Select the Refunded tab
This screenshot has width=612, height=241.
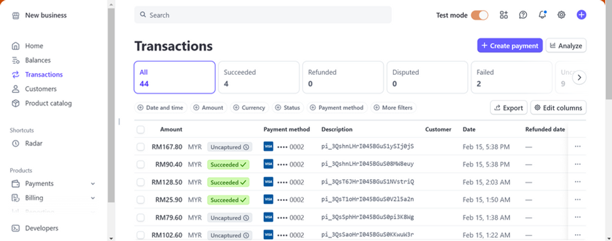[x=343, y=77]
